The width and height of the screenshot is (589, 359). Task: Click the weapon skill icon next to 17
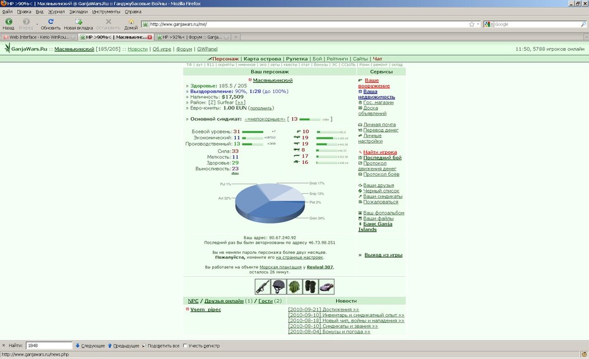[x=297, y=156]
